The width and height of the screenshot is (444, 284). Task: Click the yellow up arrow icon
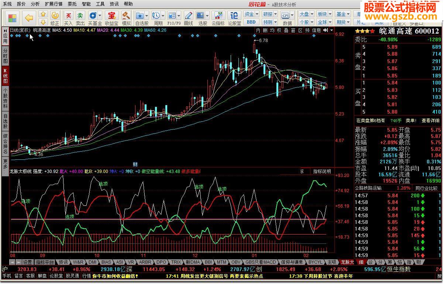(x=43, y=14)
